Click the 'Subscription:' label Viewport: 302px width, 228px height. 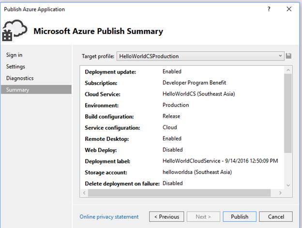(101, 83)
